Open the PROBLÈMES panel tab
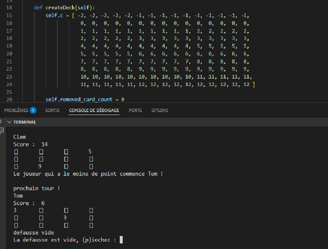The width and height of the screenshot is (328, 249). click(x=16, y=110)
